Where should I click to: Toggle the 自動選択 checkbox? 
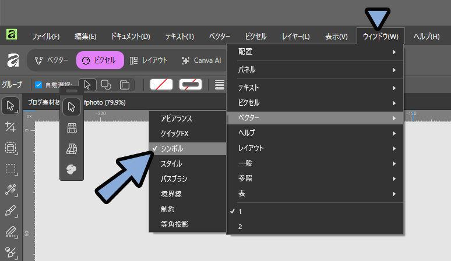tap(38, 85)
